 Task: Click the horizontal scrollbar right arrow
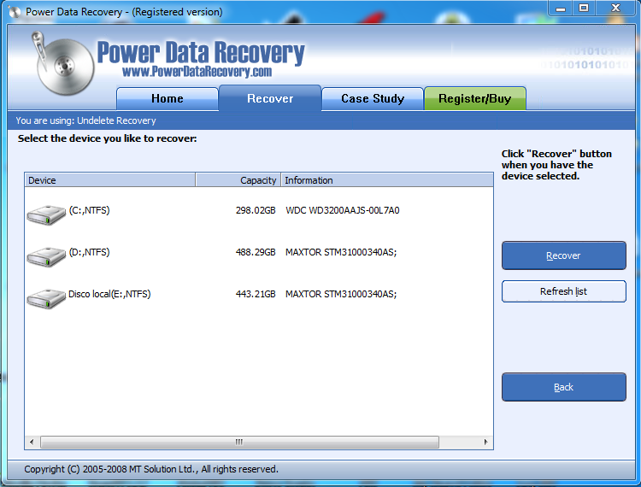click(x=485, y=442)
